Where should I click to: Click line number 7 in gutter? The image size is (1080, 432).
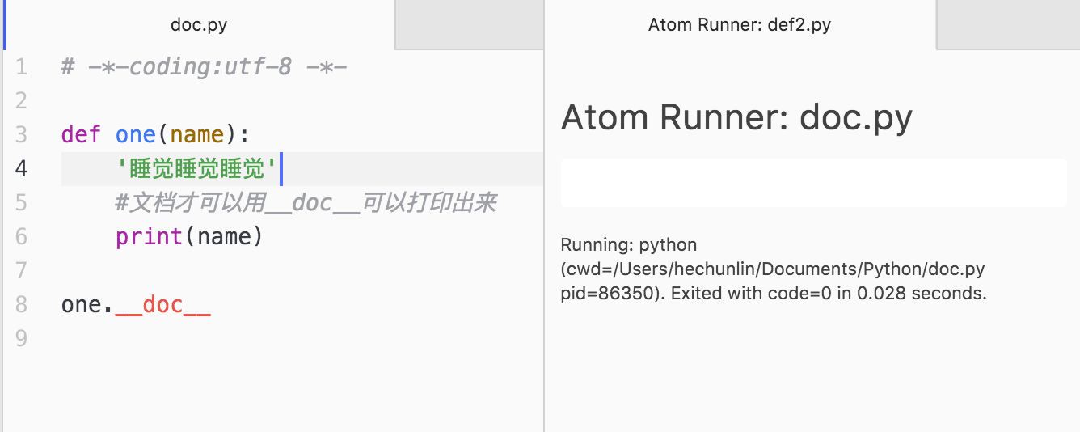pos(21,270)
